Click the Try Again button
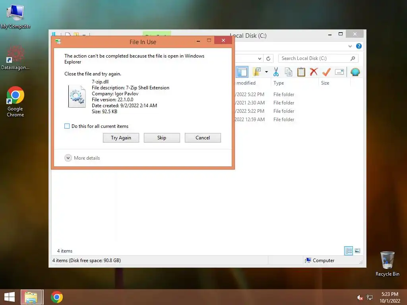This screenshot has height=305, width=407. tap(121, 138)
